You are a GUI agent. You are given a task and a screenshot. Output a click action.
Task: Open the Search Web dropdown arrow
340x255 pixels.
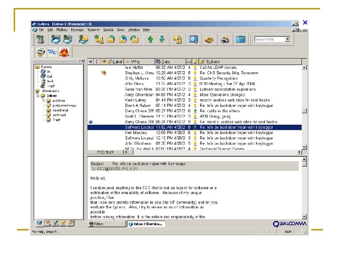[288, 39]
